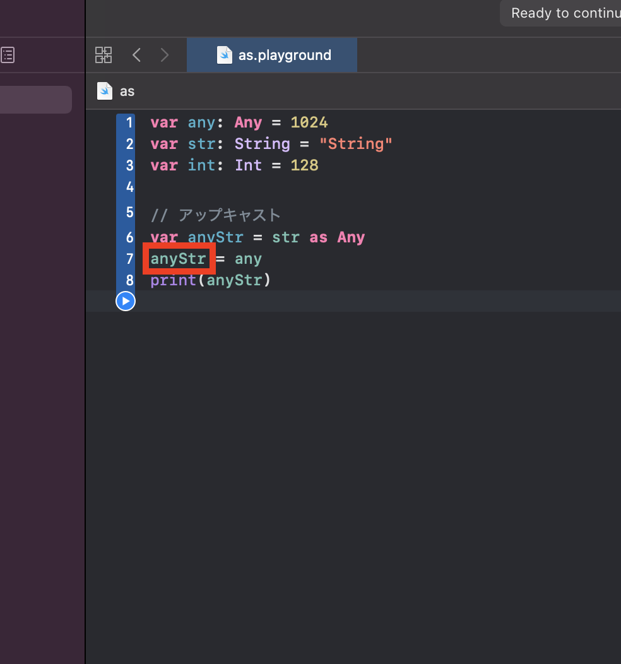This screenshot has width=621, height=664.
Task: Go forward with the right chevron
Action: pyautogui.click(x=165, y=55)
